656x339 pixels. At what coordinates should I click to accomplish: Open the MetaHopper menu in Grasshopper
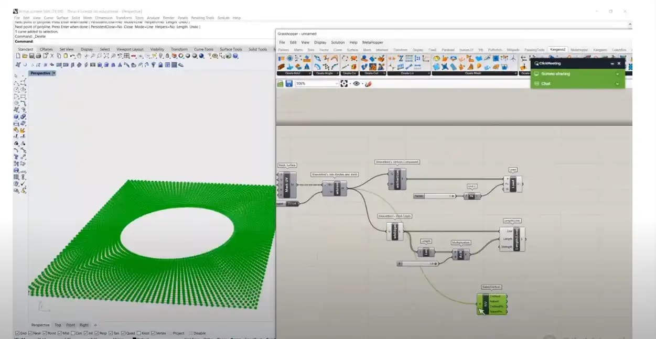pos(373,42)
